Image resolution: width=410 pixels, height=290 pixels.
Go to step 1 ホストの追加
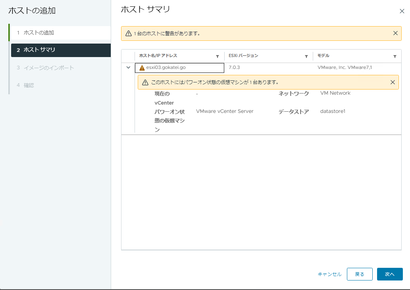pyautogui.click(x=61, y=32)
